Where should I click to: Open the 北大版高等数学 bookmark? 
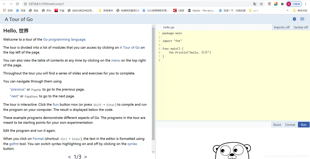click(x=156, y=11)
